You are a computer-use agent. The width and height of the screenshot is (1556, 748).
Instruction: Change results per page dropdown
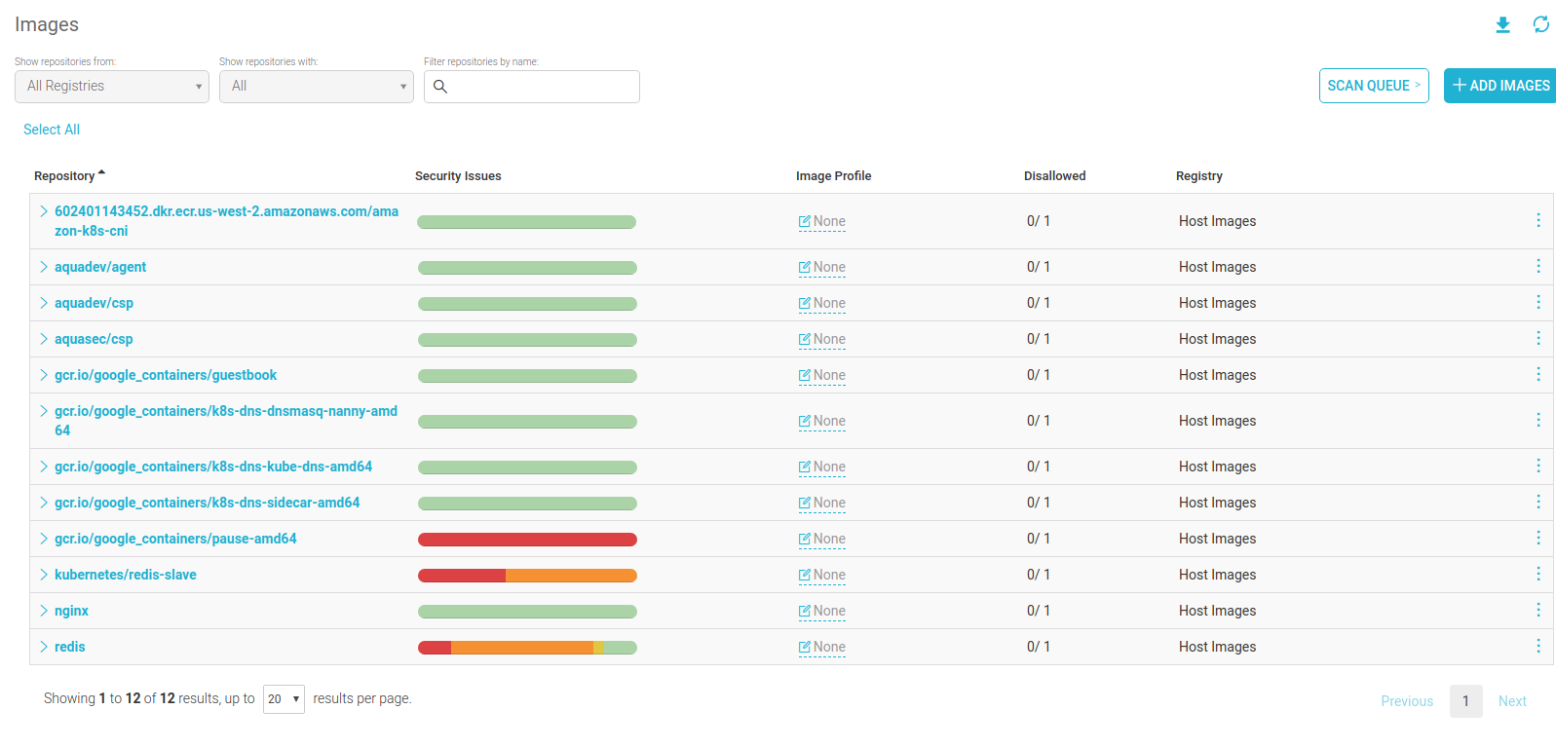point(284,699)
